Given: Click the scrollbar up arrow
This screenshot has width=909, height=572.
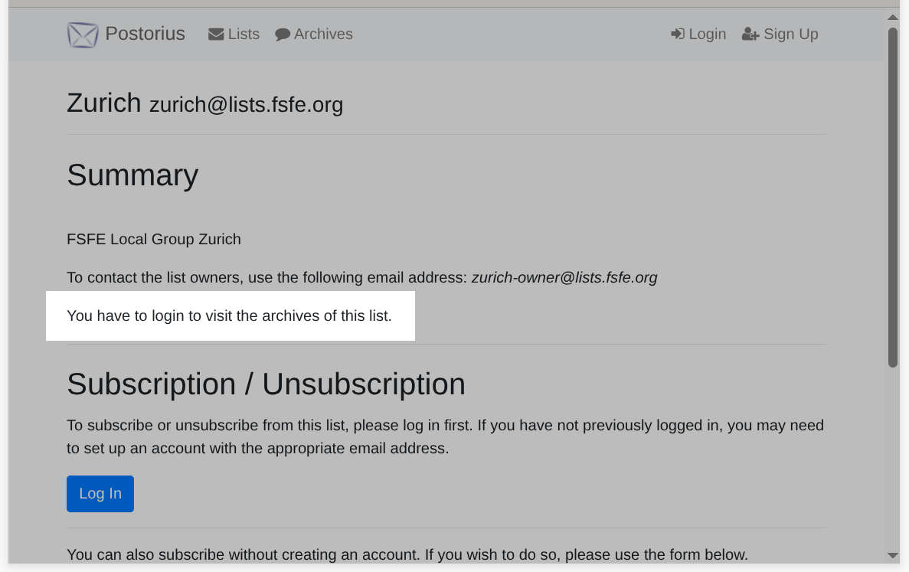Looking at the screenshot, I should (893, 17).
